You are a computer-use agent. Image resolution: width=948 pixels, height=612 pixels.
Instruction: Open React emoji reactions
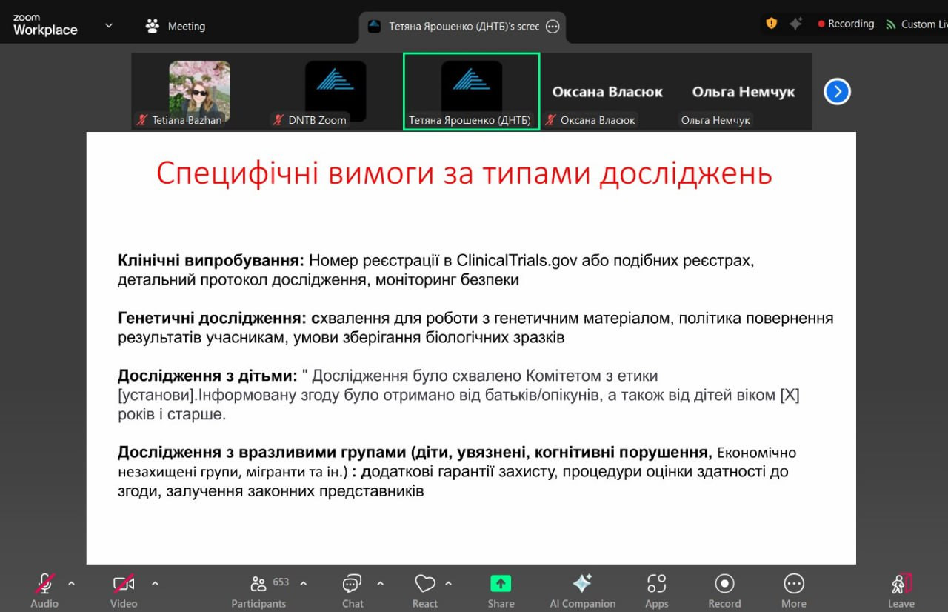pos(425,591)
